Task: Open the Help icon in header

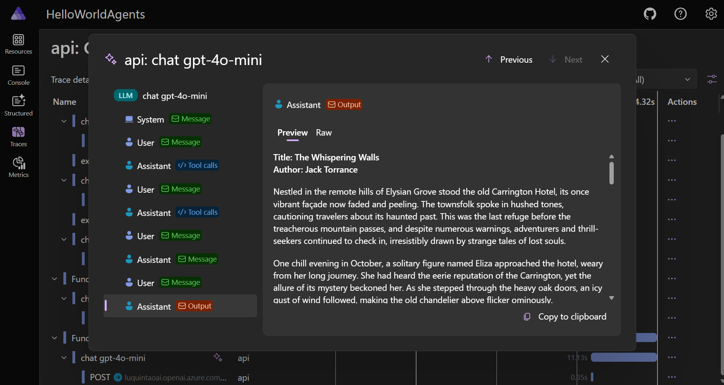Action: (x=680, y=14)
